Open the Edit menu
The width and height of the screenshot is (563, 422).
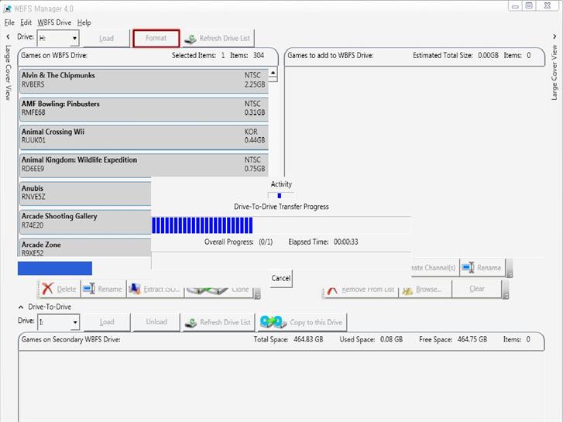click(26, 22)
